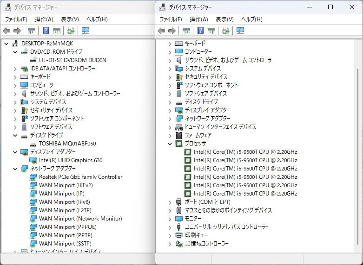Click Realtek PCIe GbE controller icon
The image size is (363, 265).
point(33,177)
